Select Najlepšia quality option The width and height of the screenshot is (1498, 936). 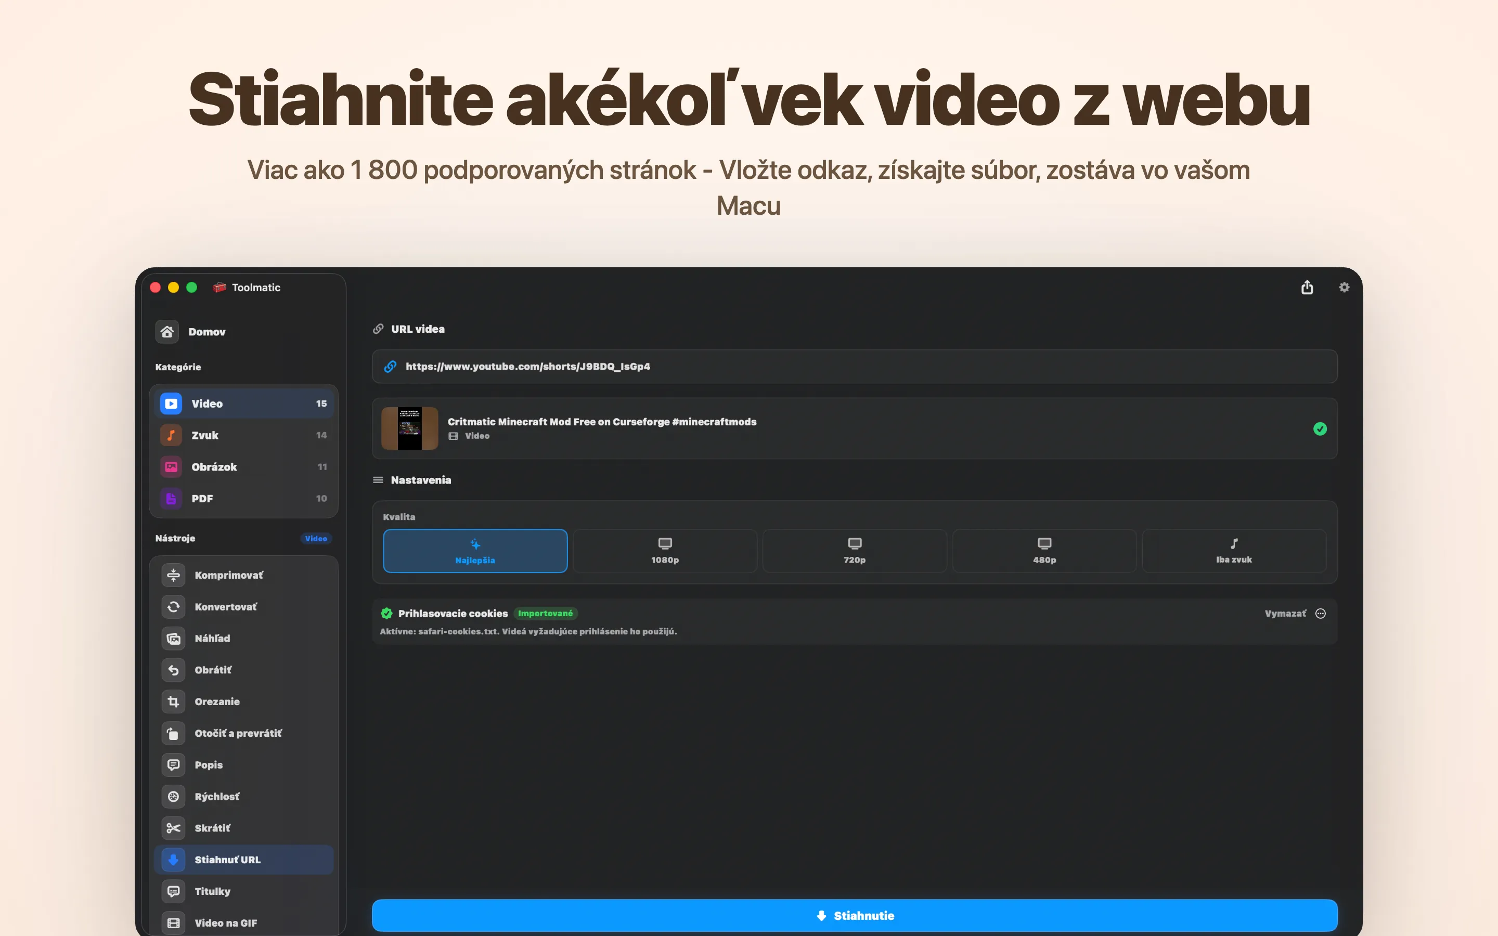click(x=475, y=551)
